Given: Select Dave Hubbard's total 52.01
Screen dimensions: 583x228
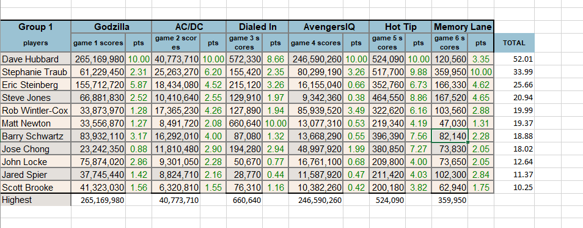Looking at the screenshot, I should coord(514,59).
